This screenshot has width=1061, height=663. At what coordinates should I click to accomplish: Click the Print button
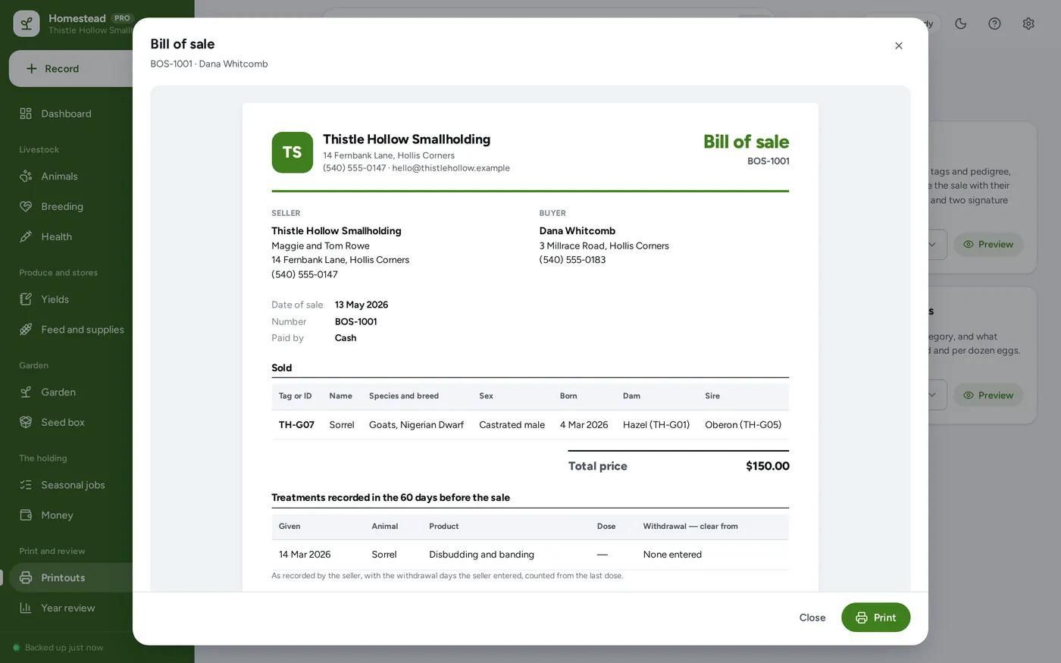coord(876,618)
